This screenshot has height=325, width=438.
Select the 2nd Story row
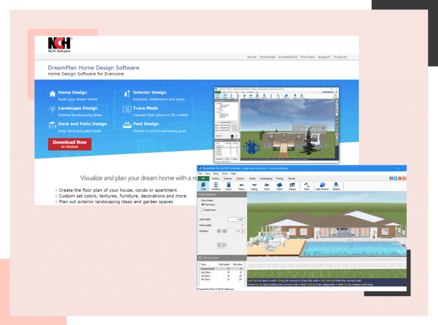click(206, 272)
